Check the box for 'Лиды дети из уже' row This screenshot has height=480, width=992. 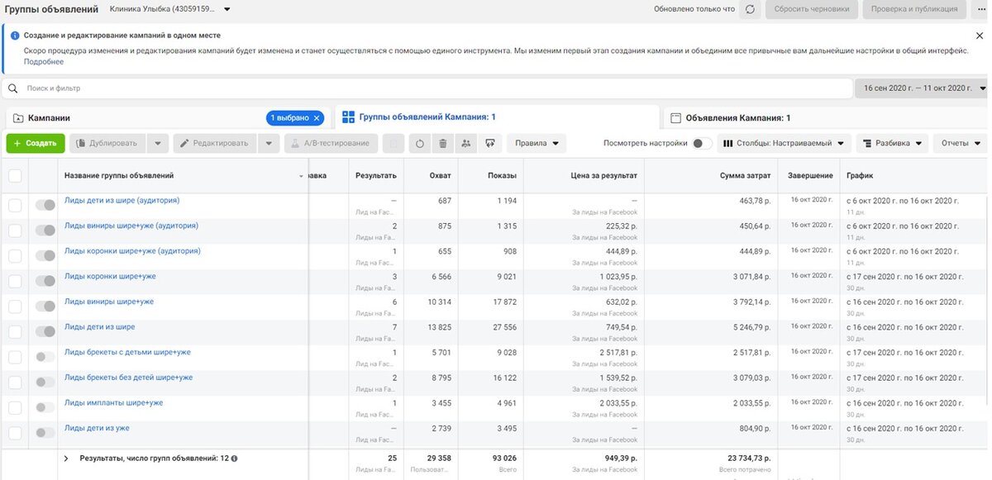[15, 433]
